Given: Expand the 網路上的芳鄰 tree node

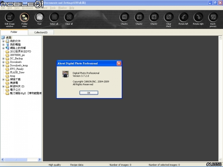Looking at the screenshot, I should coord(3,48).
